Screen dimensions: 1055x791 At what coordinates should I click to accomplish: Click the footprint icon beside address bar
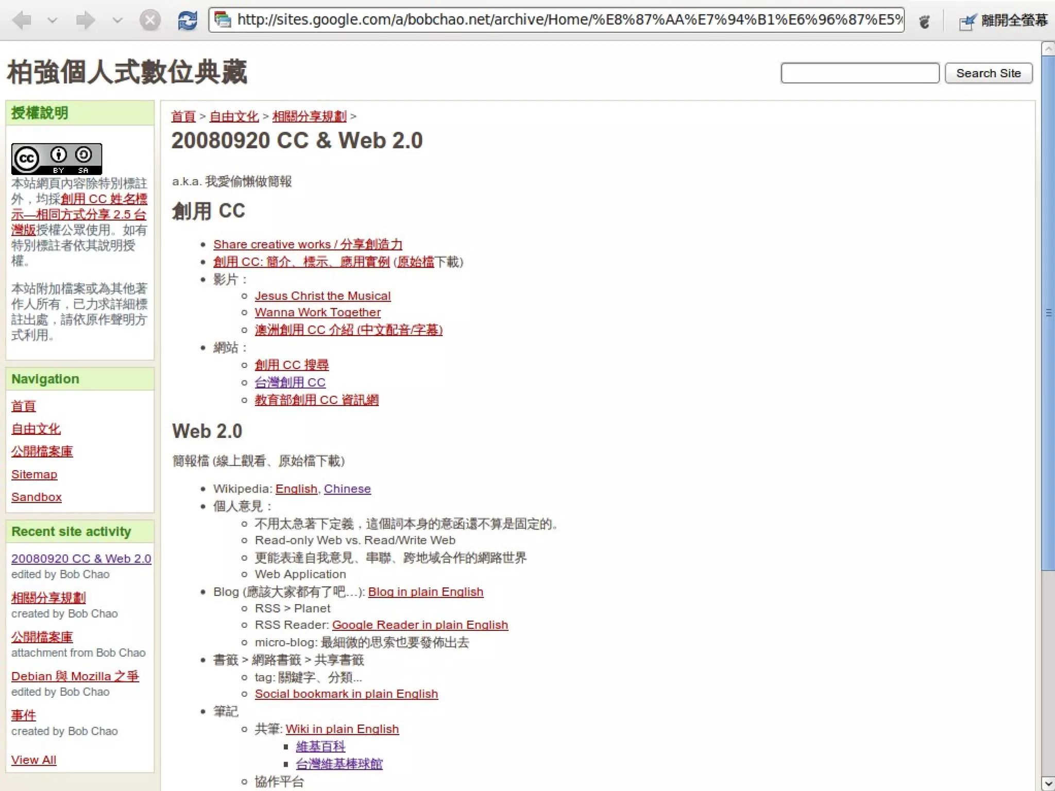point(925,21)
